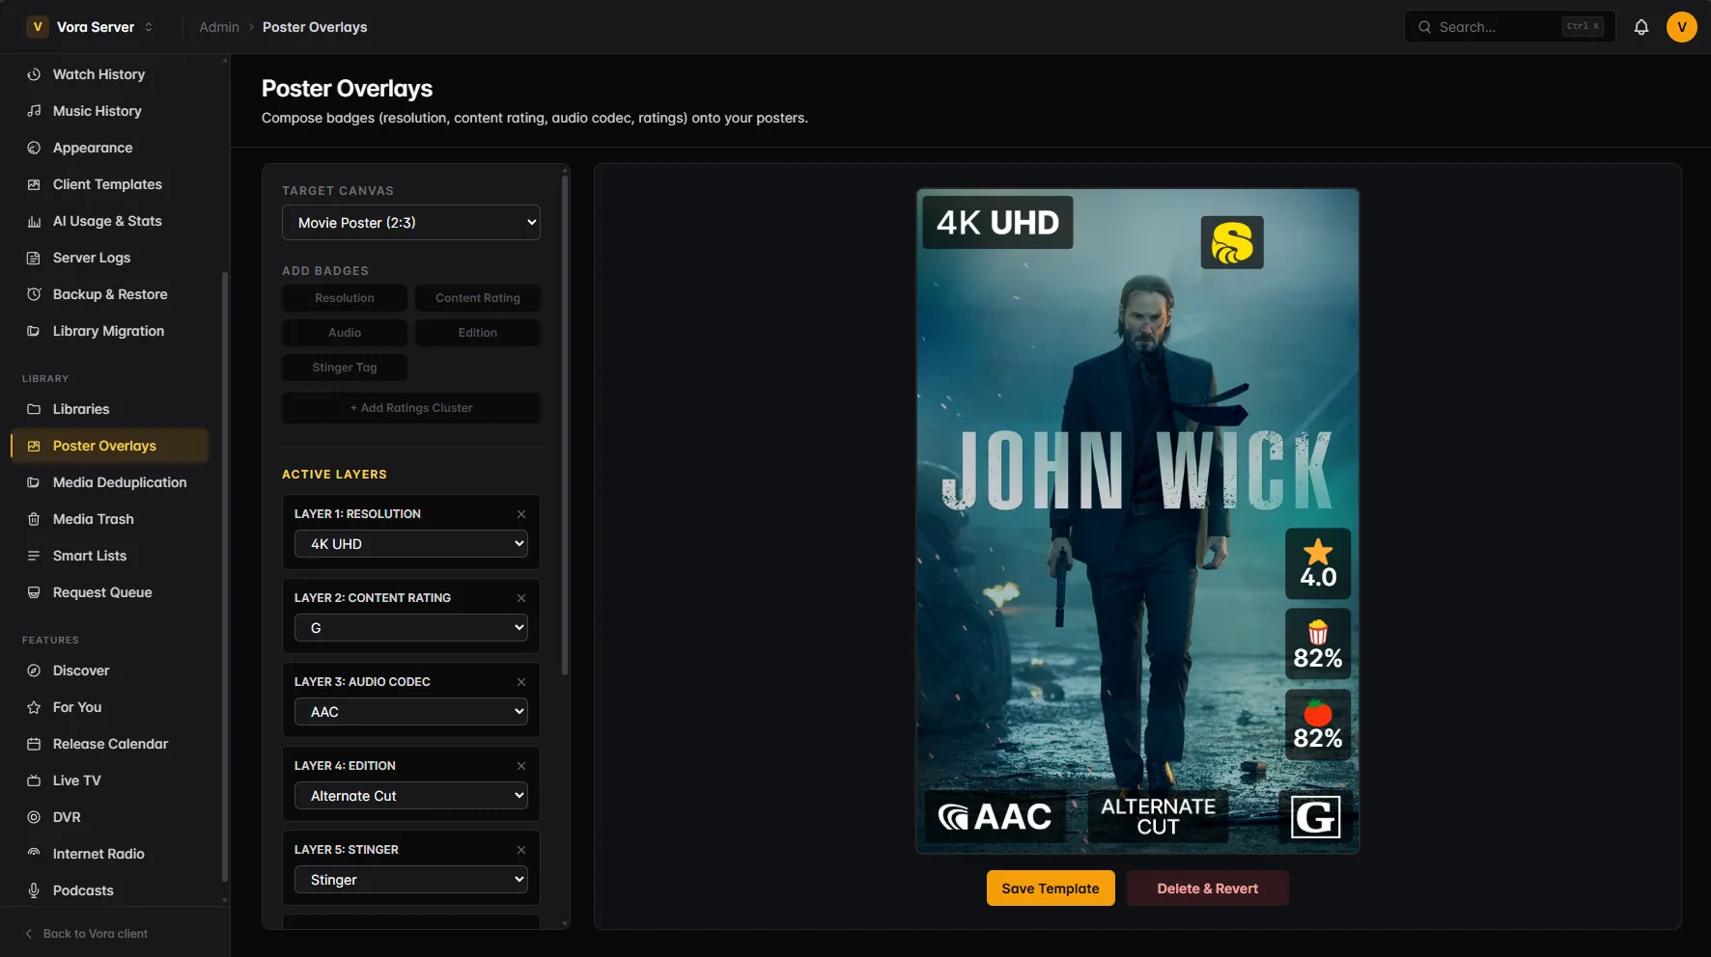Open Library Migration
1711x957 pixels.
pos(109,331)
